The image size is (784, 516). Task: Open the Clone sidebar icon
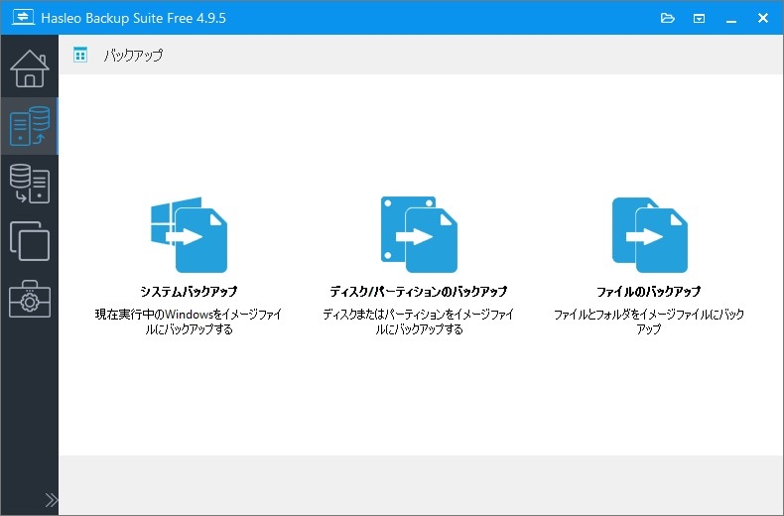pyautogui.click(x=30, y=241)
